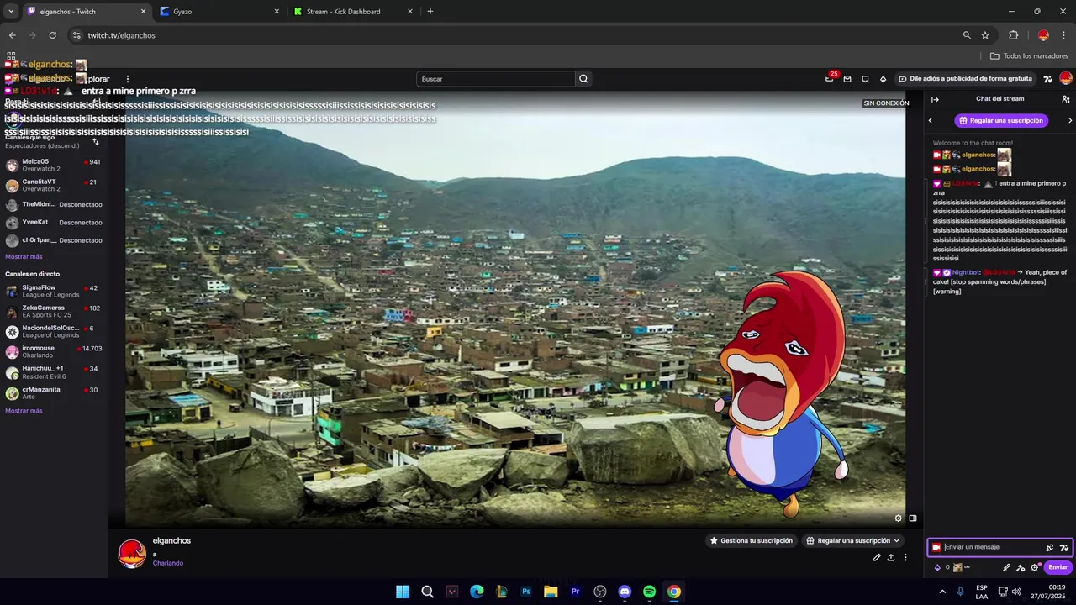
Task: Open Meica05 channel in sidebar
Action: (x=54, y=165)
